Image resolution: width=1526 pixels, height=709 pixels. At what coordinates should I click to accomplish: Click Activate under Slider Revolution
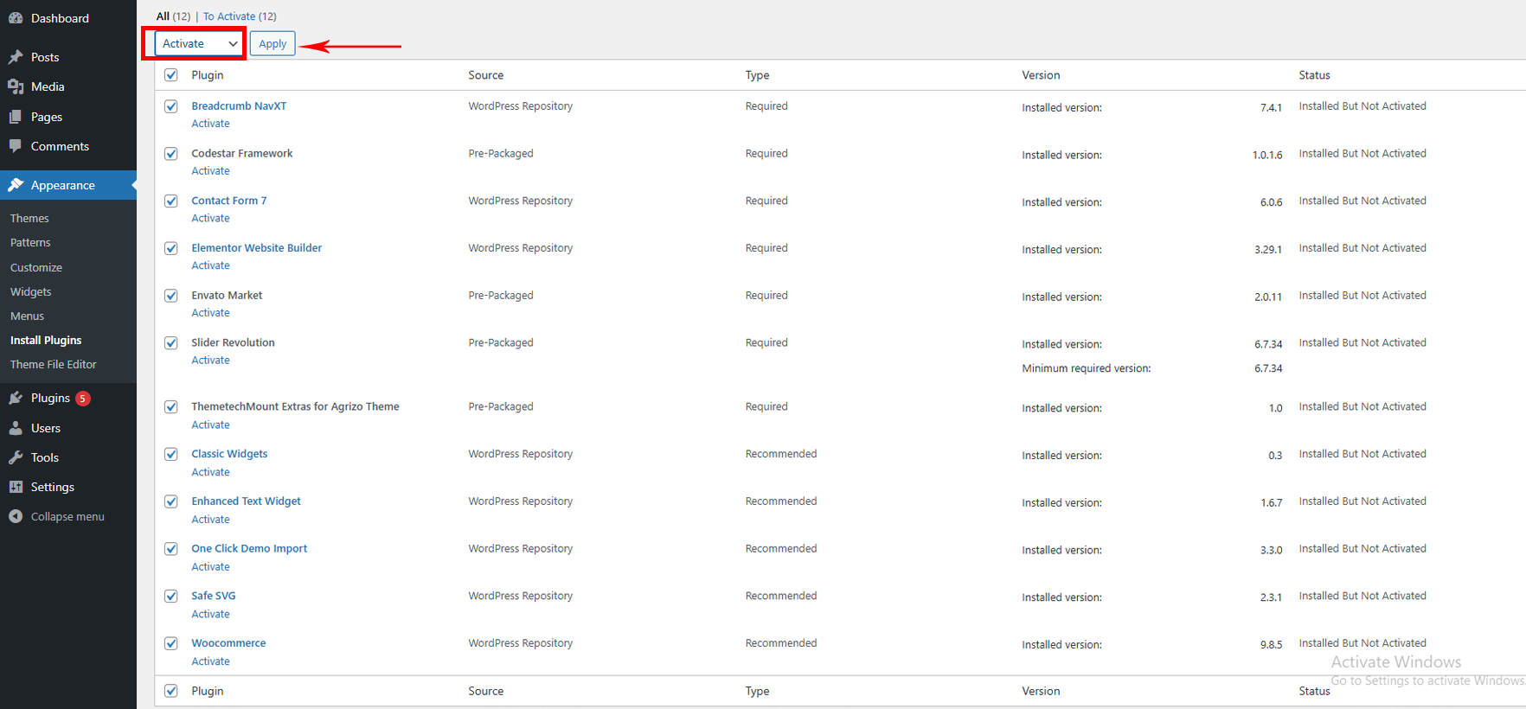click(210, 361)
